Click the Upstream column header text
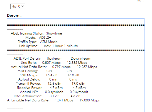This screenshot has width=152, height=112. pyautogui.click(x=55, y=59)
